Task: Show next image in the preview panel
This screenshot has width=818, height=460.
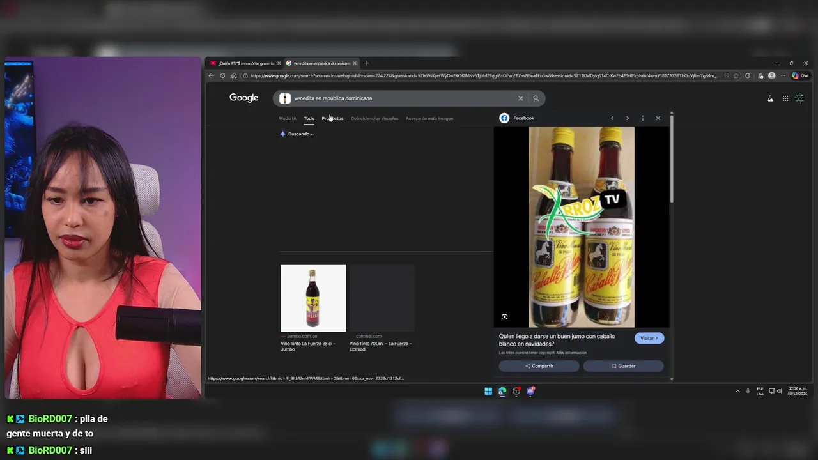Action: coord(628,118)
